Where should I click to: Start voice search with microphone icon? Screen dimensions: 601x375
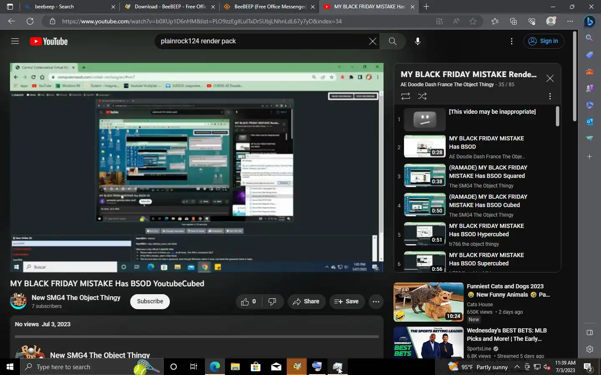(417, 41)
